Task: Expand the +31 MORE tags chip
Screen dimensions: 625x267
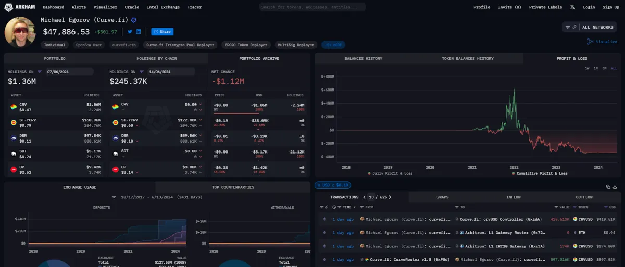Action: 333,45
